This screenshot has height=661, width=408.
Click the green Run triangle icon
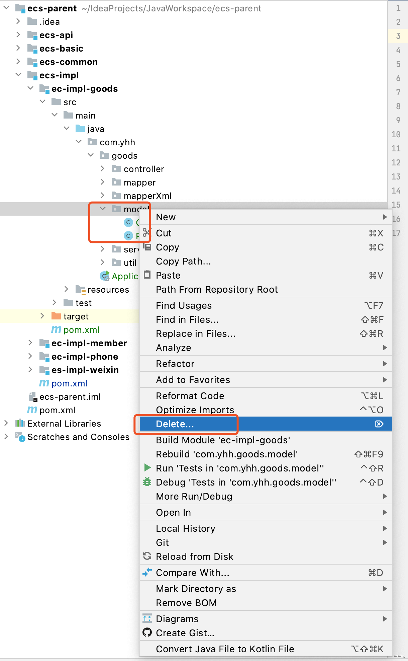[147, 467]
